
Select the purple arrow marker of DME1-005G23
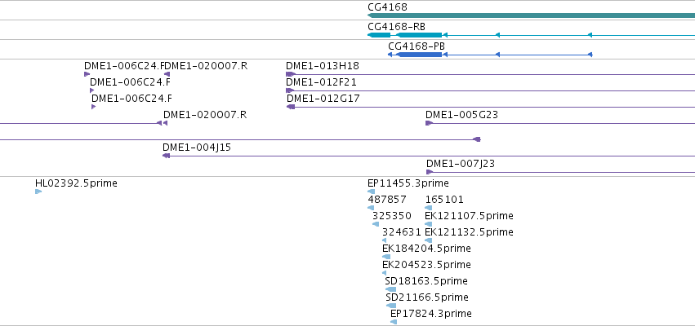[429, 123]
